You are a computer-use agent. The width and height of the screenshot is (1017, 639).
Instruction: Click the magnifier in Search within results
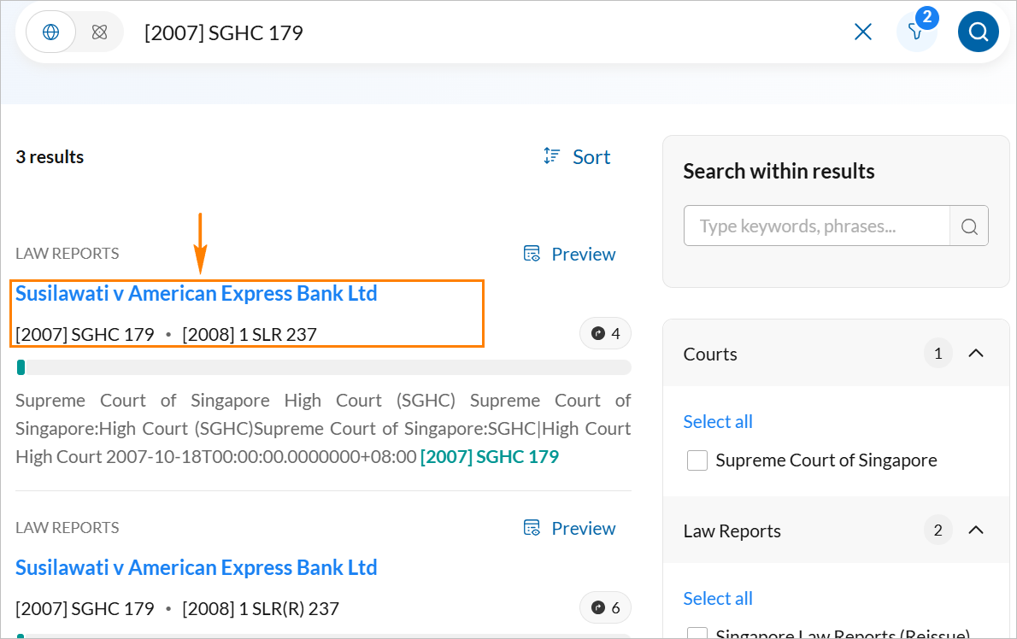[969, 226]
